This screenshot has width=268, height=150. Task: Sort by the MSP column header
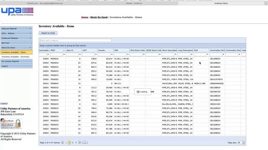[121, 50]
